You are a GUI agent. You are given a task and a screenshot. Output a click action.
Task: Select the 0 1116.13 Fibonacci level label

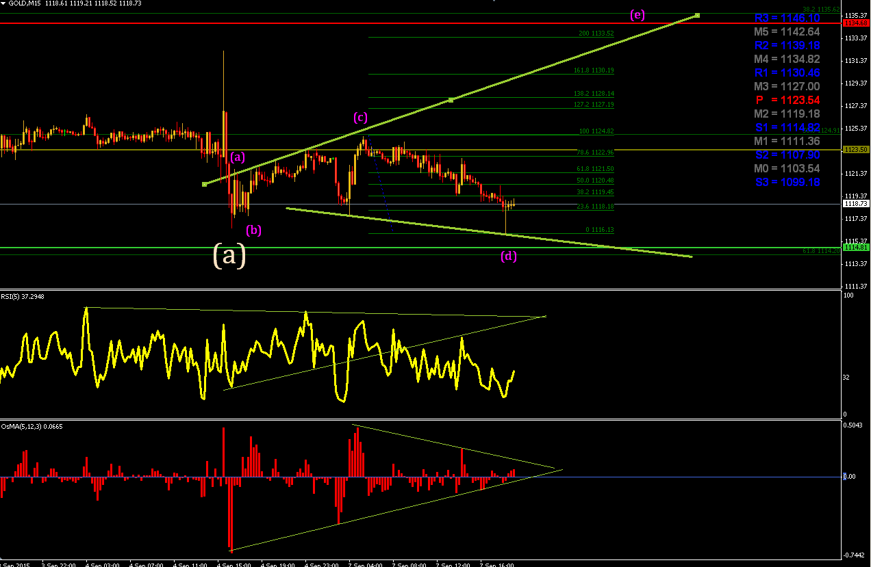coord(599,230)
